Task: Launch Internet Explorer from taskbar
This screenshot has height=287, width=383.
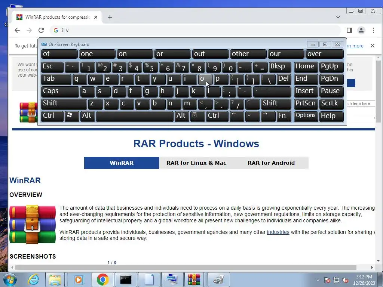Action: coord(33,280)
